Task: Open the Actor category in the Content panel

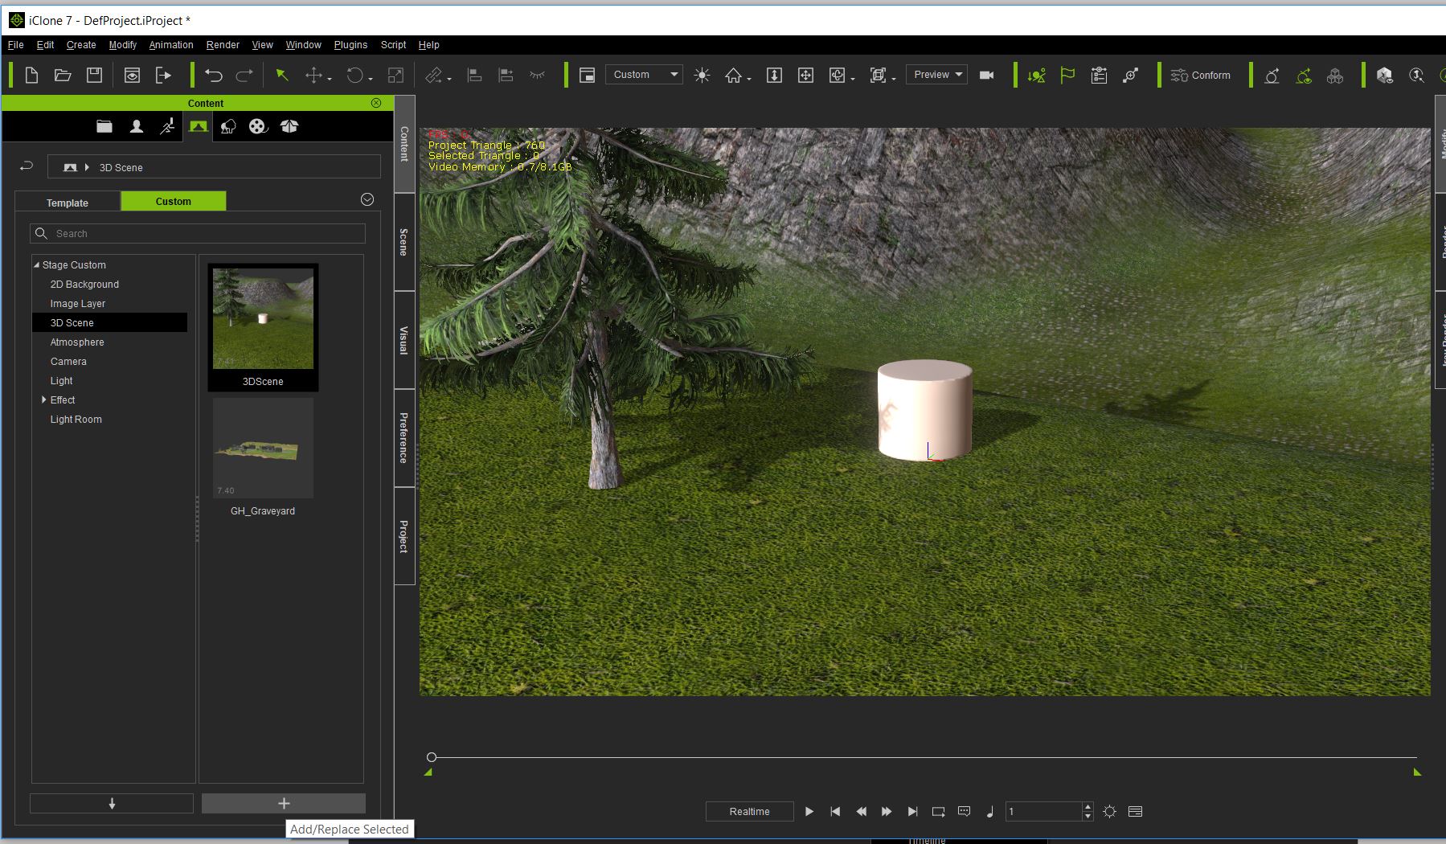Action: pos(137,126)
